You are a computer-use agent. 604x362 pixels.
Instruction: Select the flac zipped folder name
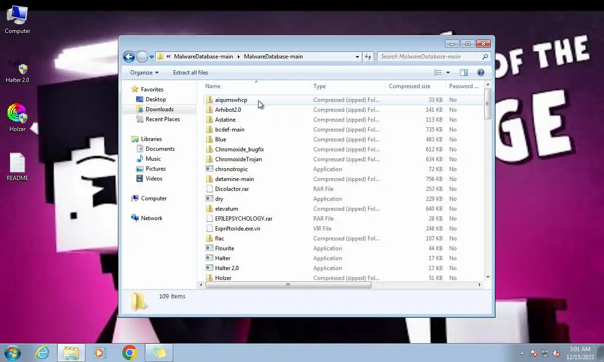coord(219,239)
